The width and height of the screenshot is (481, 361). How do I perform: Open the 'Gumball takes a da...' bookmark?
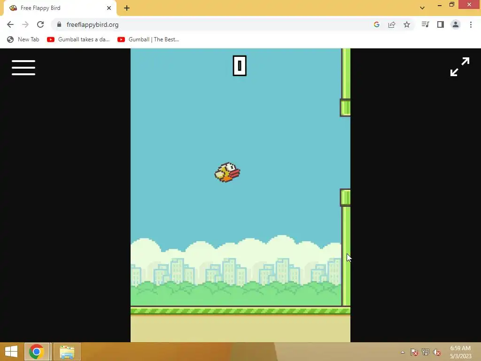(78, 39)
